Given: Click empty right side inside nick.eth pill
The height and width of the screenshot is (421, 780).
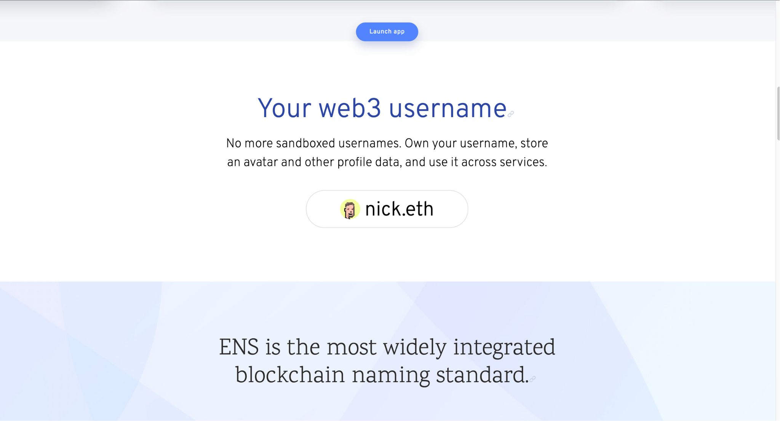Looking at the screenshot, I should pos(451,209).
